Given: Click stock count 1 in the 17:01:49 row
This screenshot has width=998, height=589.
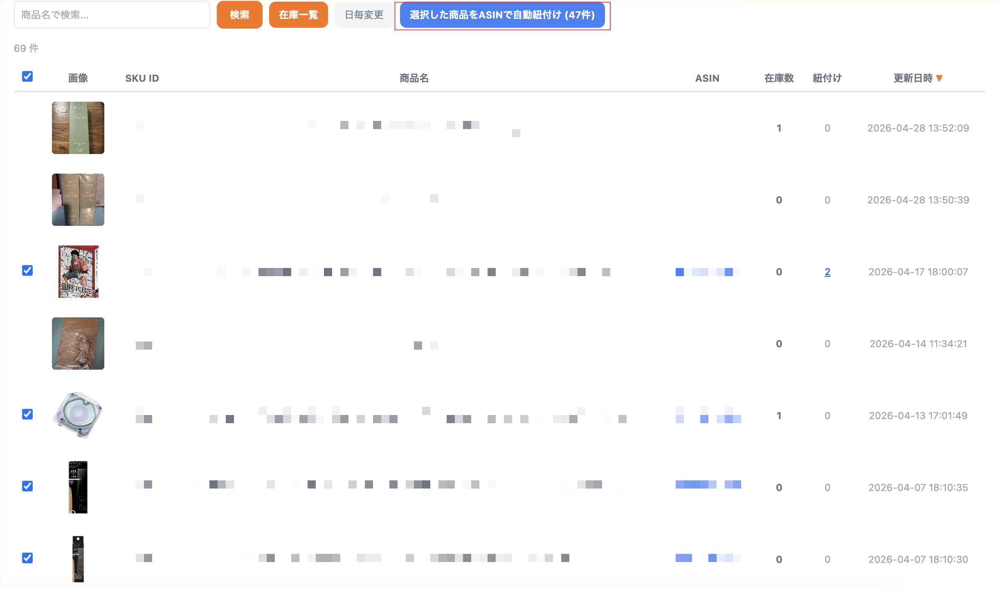Looking at the screenshot, I should (779, 415).
